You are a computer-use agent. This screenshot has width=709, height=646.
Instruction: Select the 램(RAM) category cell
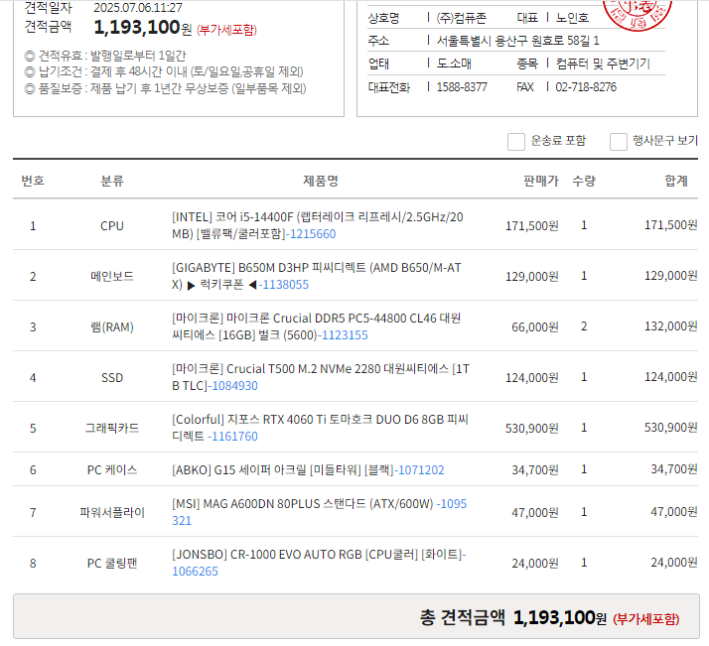click(111, 326)
